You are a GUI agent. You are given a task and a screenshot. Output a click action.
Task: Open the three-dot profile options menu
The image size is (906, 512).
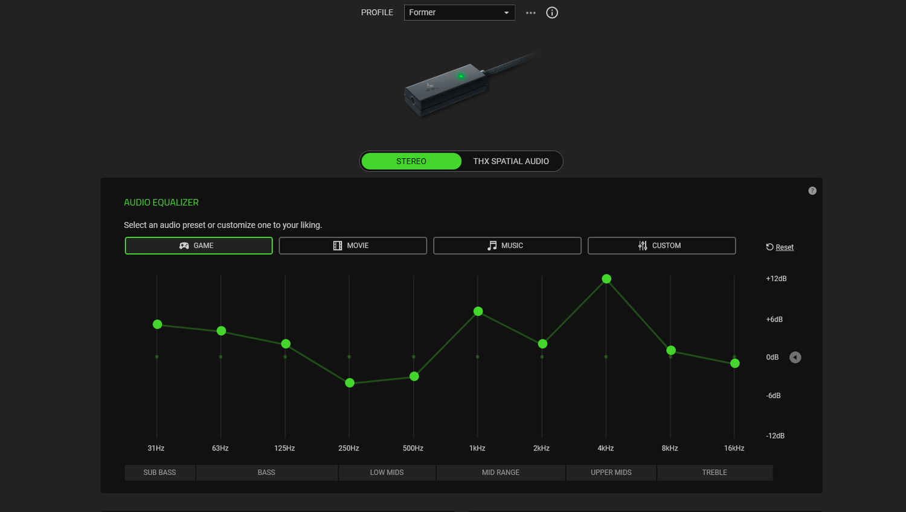[530, 13]
